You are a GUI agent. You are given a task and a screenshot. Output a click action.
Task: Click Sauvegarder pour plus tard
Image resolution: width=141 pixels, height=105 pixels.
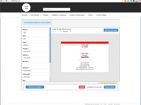click(94, 87)
